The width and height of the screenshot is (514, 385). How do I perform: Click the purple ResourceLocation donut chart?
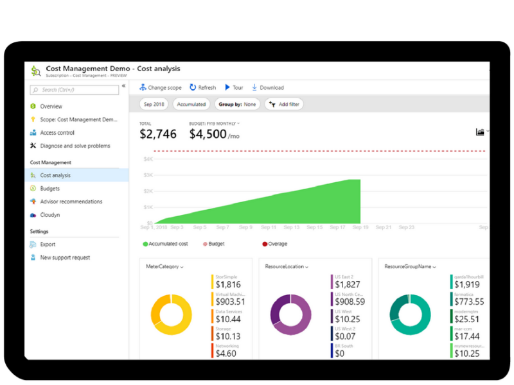(290, 314)
